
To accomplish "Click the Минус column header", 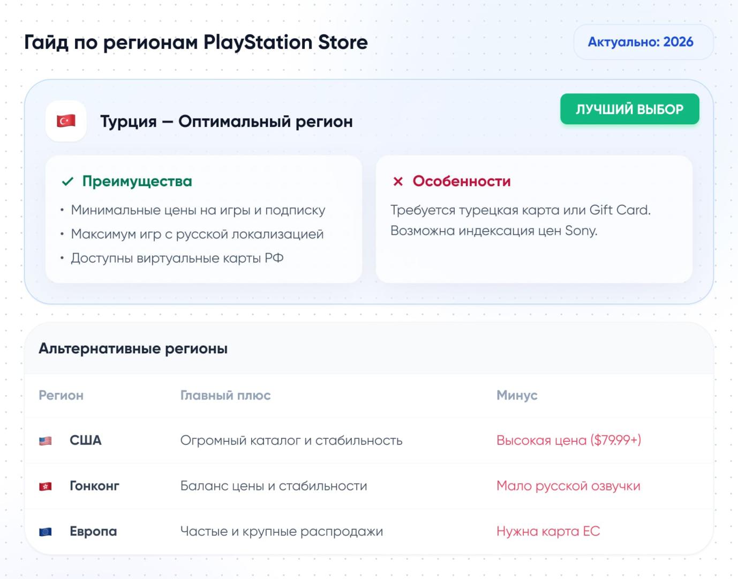I will point(517,395).
